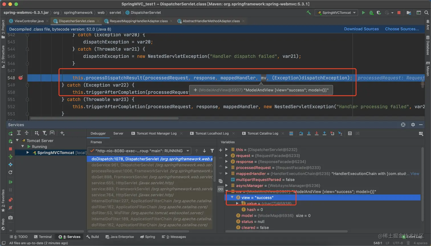Open Project Structure from the main toolbar

(x=409, y=13)
